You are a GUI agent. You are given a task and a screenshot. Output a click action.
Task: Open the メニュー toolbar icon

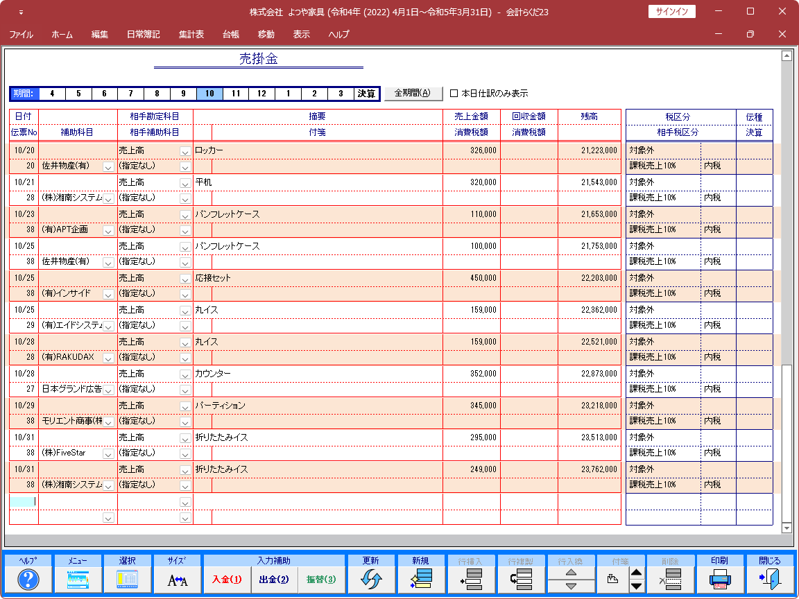(78, 580)
